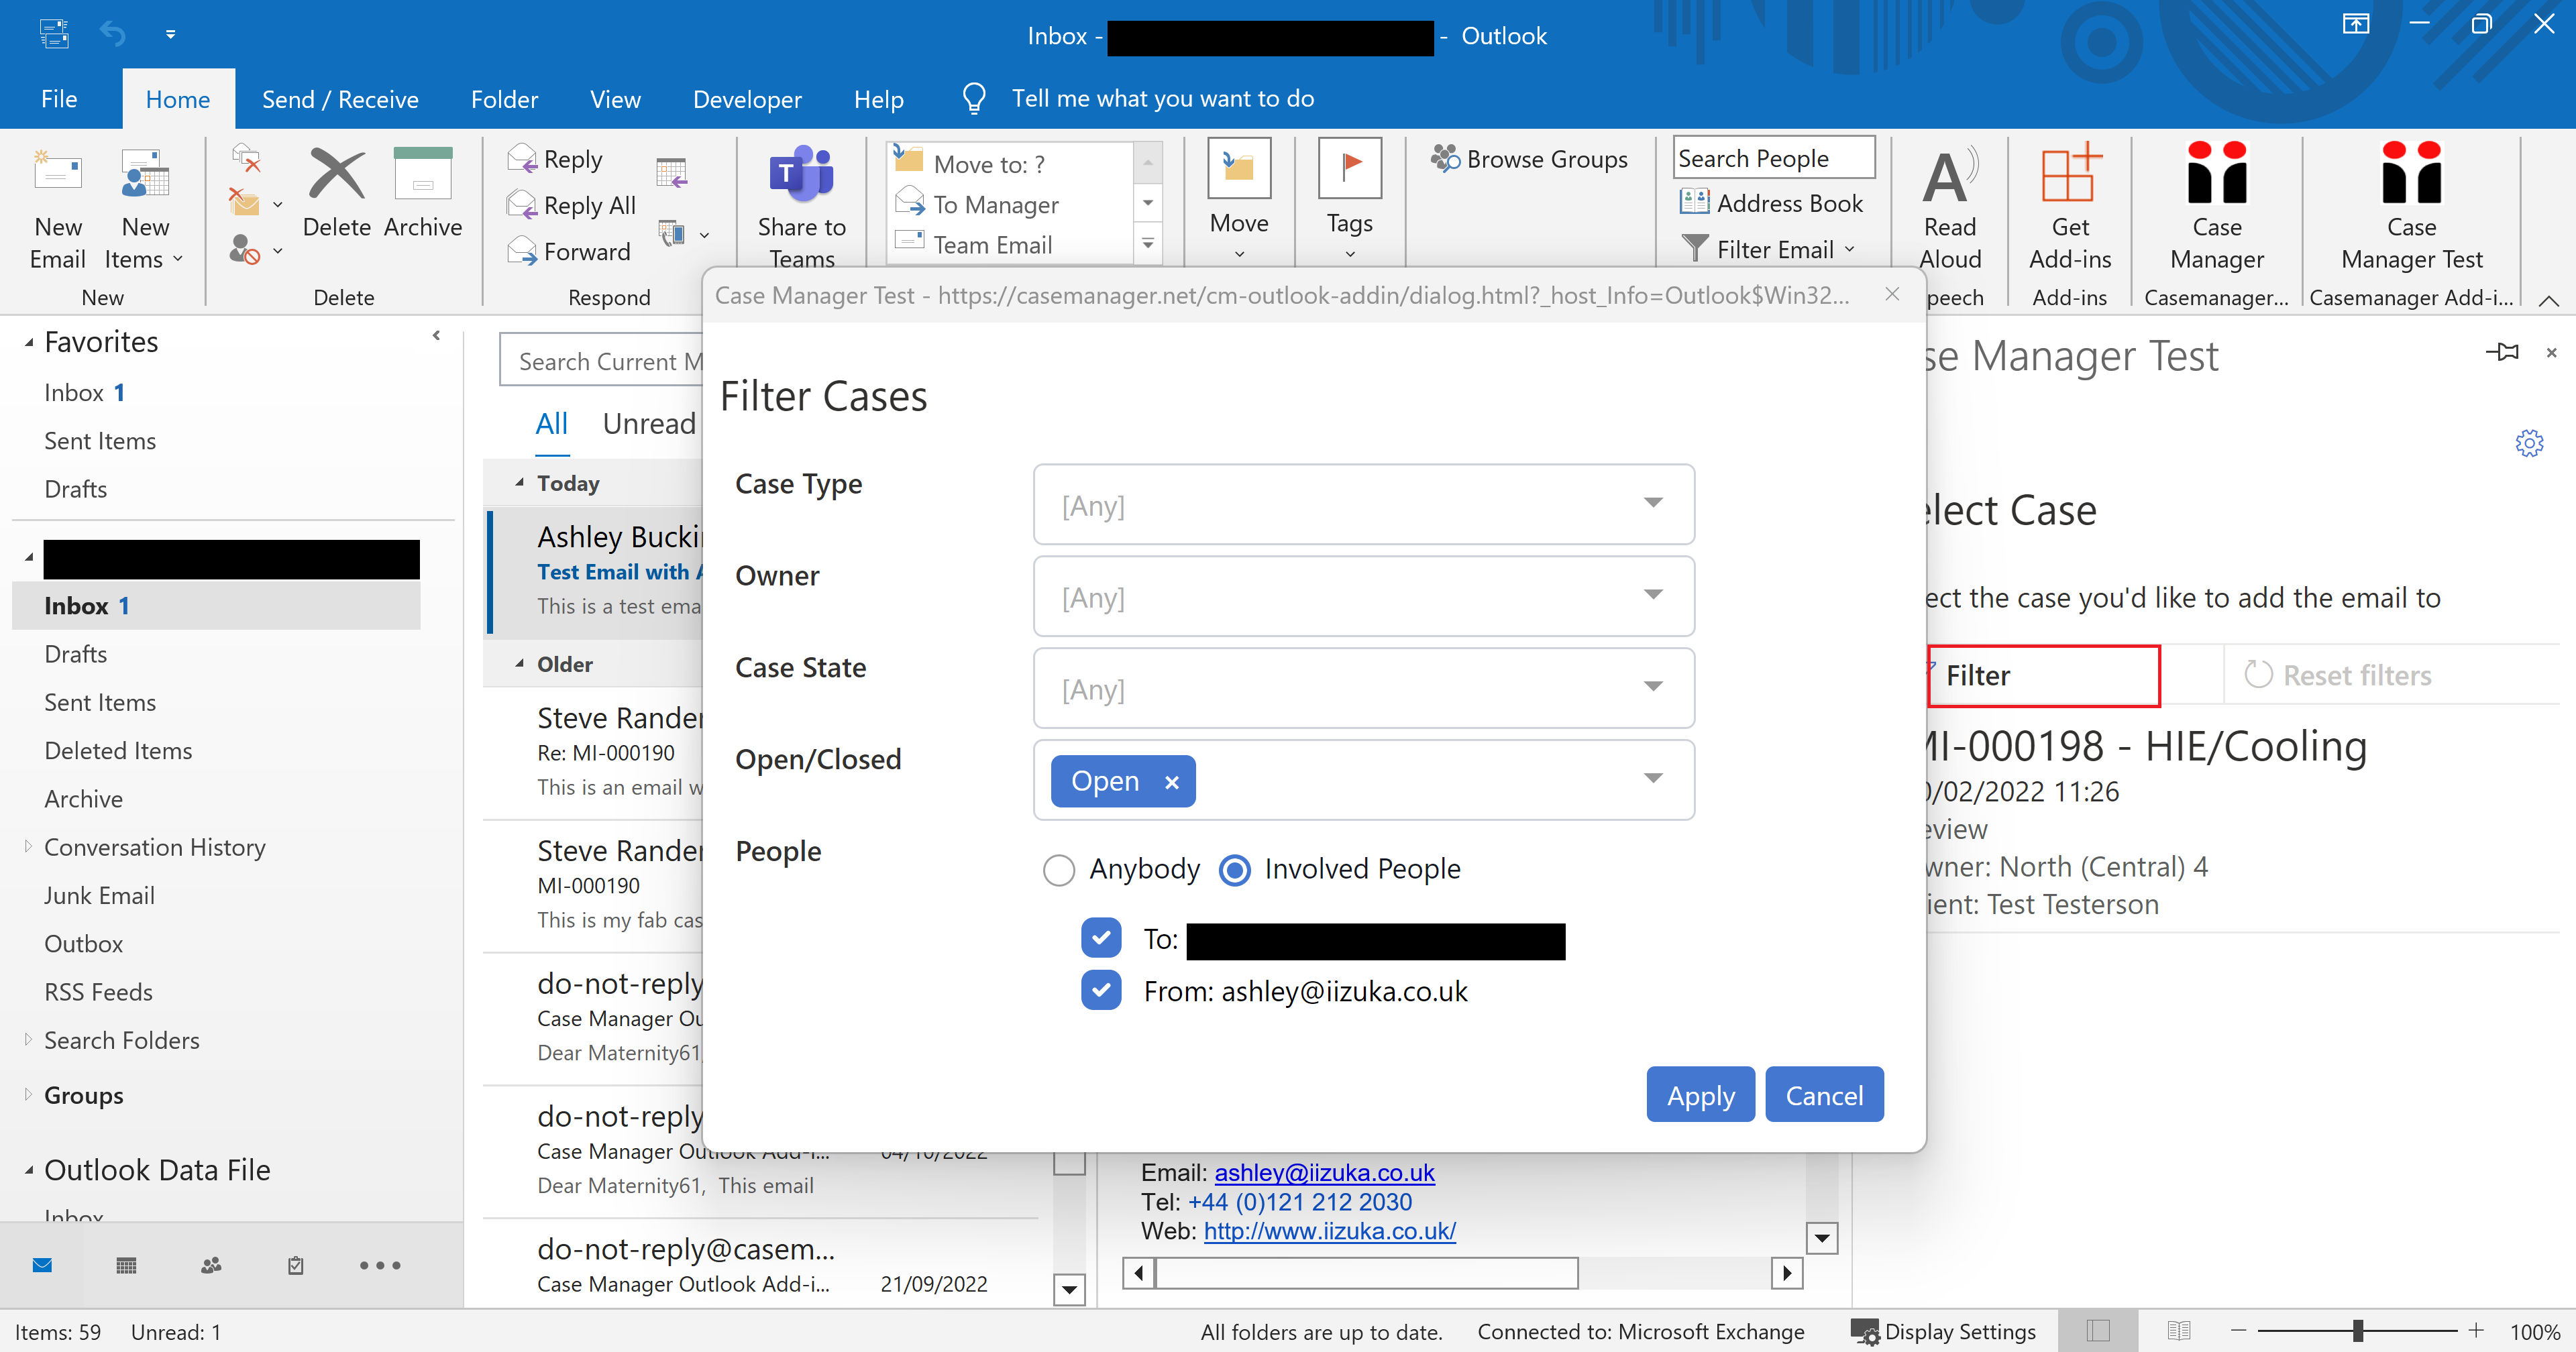This screenshot has width=2576, height=1352.
Task: Open the Open/Closed dropdown
Action: pyautogui.click(x=1653, y=778)
